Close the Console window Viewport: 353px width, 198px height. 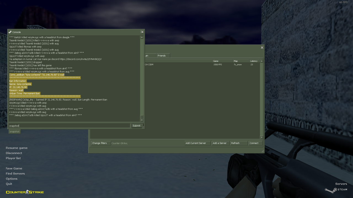pyautogui.click(x=142, y=32)
